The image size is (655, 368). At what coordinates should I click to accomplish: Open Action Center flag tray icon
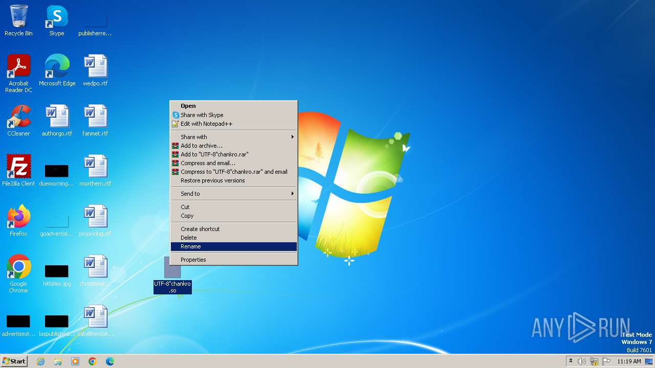(606, 361)
